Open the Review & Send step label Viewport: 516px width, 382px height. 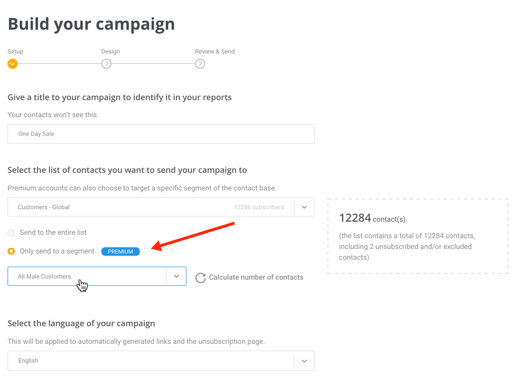(x=214, y=51)
